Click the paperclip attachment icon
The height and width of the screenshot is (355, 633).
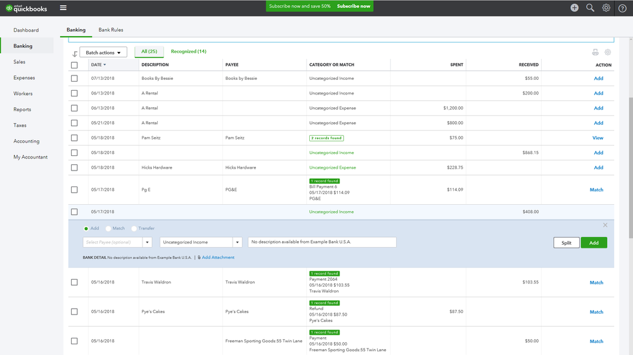[199, 257]
